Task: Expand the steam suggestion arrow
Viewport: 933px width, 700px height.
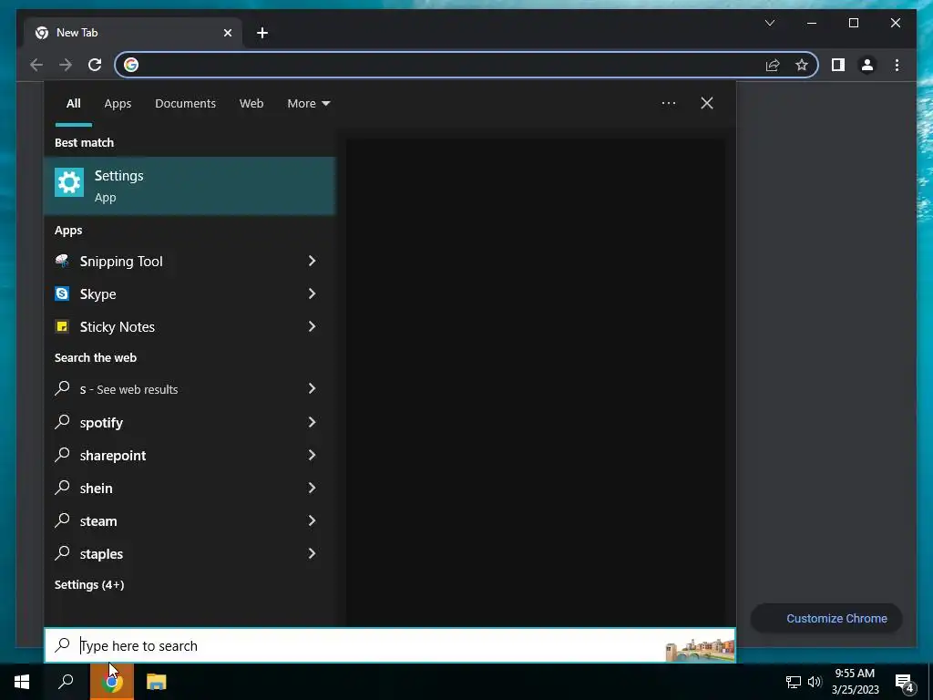Action: 312,520
